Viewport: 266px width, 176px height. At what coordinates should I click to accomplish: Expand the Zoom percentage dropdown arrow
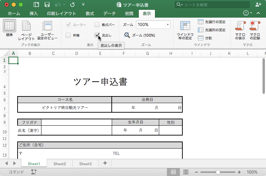point(168,25)
